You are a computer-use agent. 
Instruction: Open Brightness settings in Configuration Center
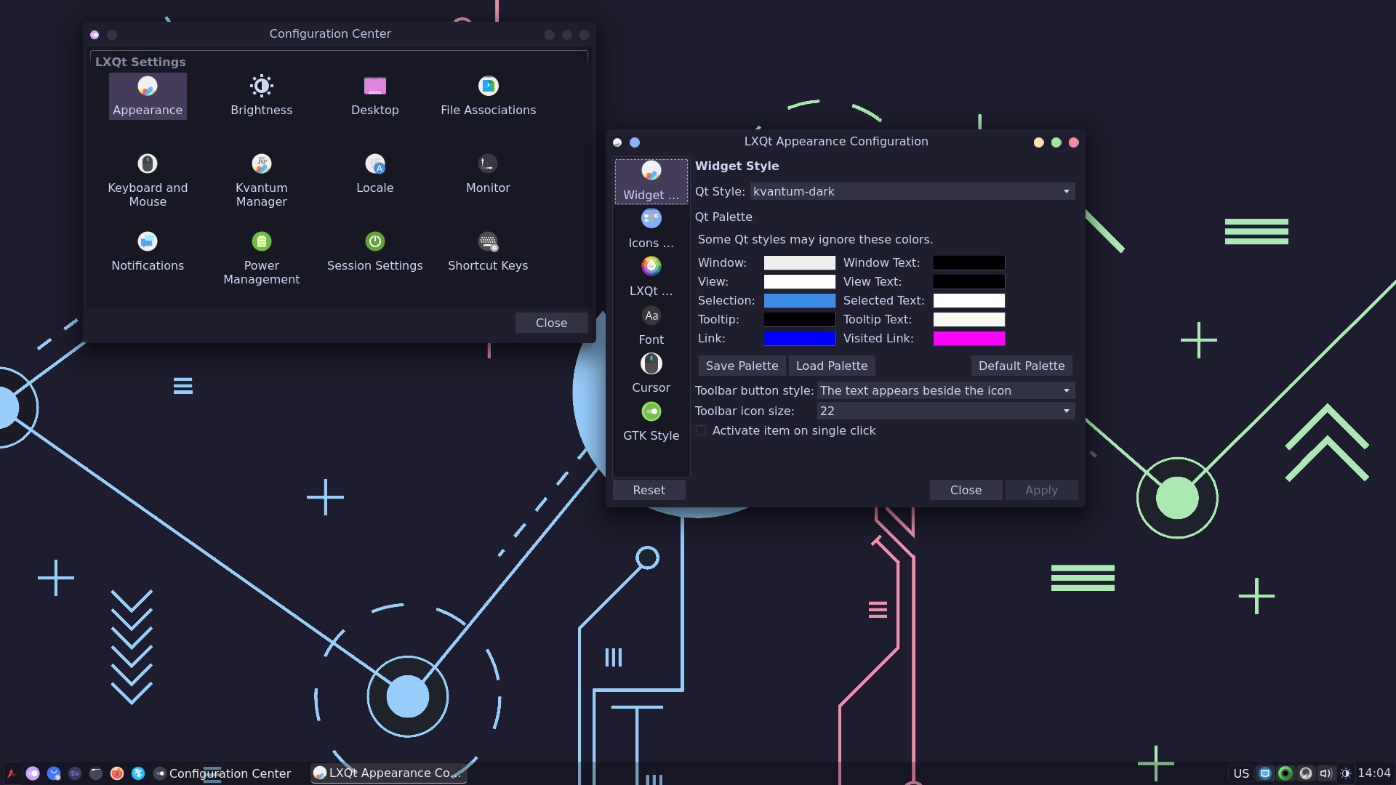[261, 96]
